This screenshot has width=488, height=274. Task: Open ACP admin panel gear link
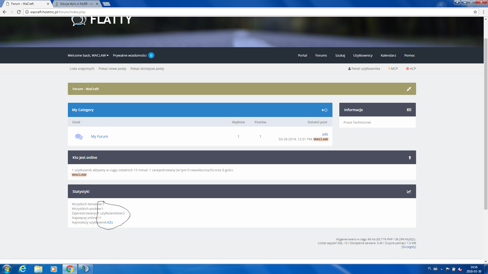(x=411, y=68)
